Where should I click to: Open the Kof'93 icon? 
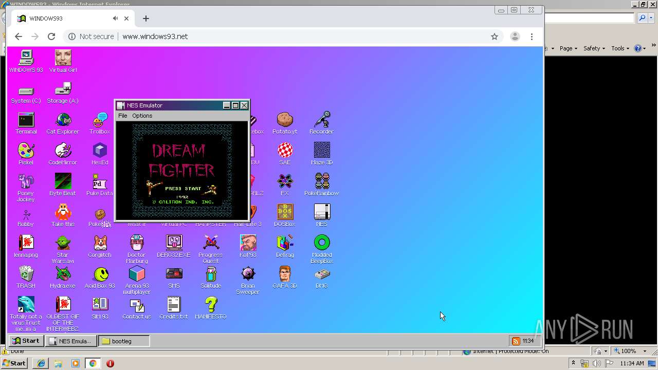coord(248,247)
